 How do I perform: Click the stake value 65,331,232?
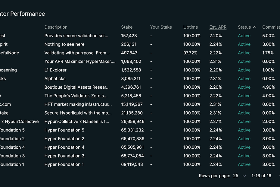tap(132, 130)
